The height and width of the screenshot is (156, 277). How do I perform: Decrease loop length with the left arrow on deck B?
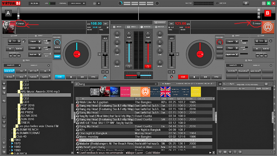pyautogui.click(x=257, y=41)
